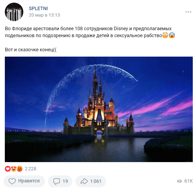
Task: Click the heart-eyes reaction emoji
Action: [14, 169]
